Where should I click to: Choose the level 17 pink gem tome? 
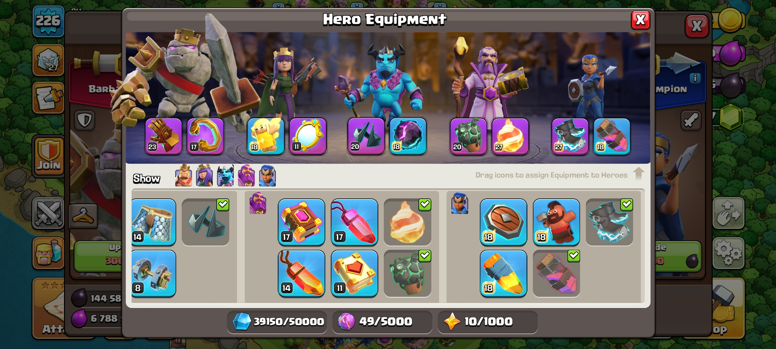301,222
